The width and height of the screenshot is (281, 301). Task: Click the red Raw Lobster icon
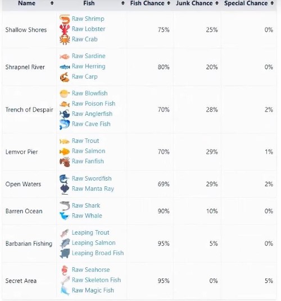point(65,29)
